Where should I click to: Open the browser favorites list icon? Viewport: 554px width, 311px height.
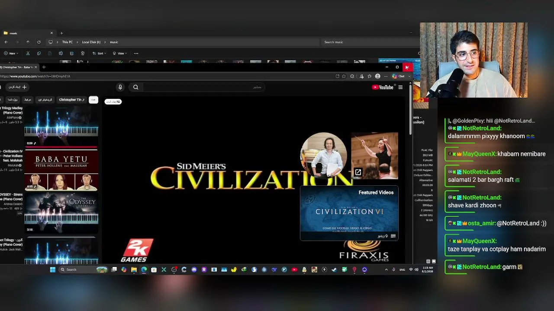point(369,76)
